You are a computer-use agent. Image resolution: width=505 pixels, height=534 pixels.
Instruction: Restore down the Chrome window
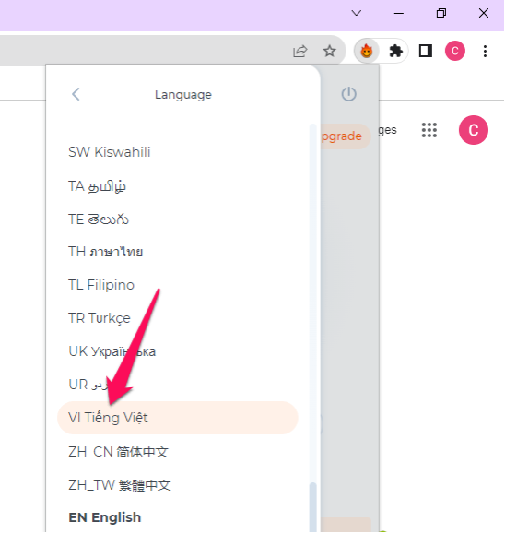point(441,13)
